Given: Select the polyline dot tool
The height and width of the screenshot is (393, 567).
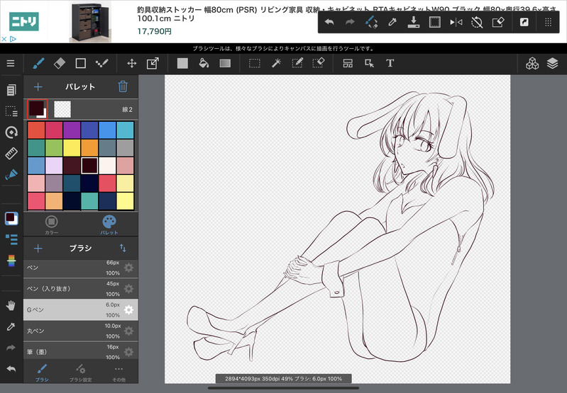Looking at the screenshot, I should click(101, 64).
